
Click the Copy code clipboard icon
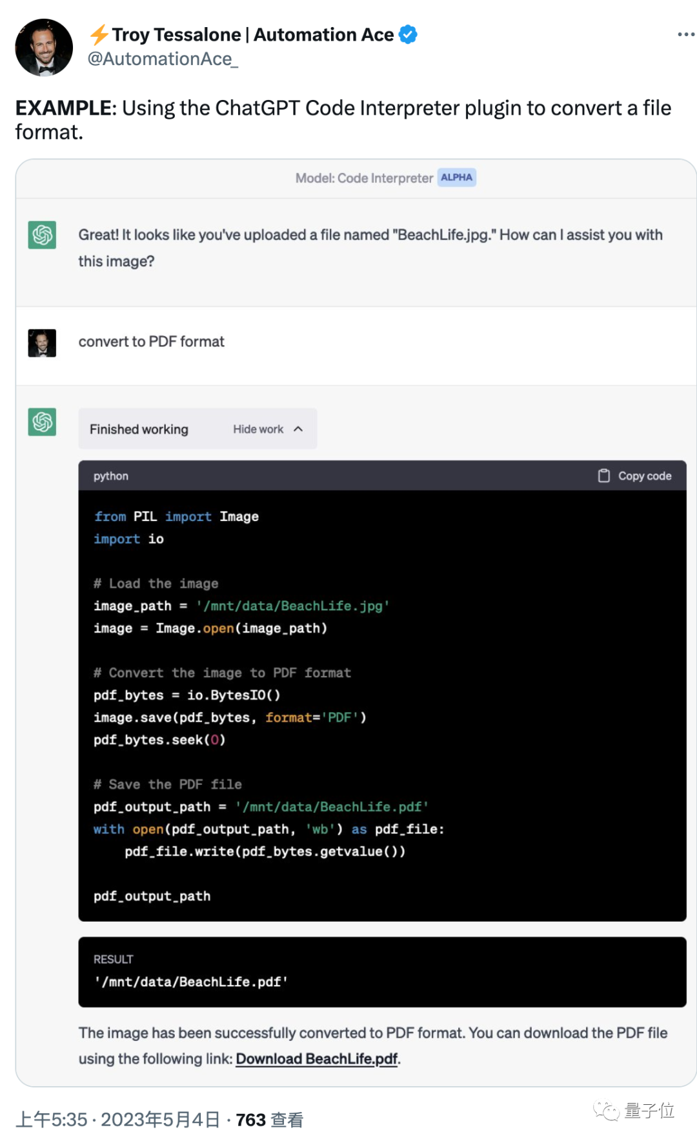[x=604, y=475]
